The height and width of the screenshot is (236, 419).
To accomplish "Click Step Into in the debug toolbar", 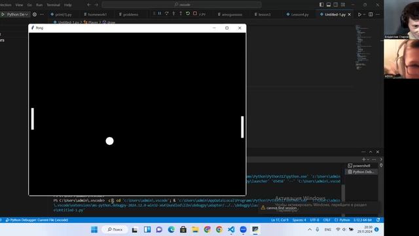I will point(173,13).
